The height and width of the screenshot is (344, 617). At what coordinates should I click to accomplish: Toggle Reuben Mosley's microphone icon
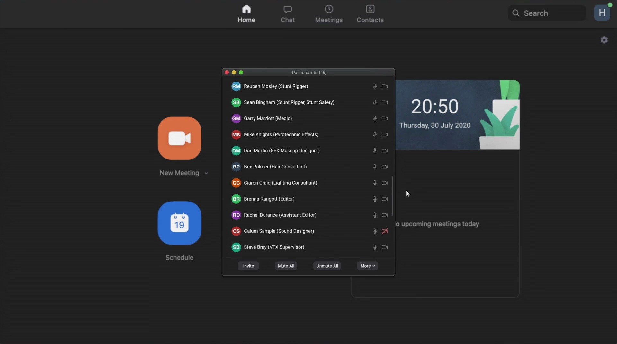[375, 86]
